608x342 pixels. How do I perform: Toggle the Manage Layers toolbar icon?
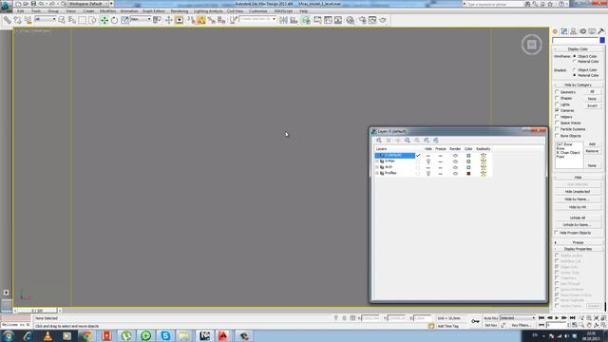click(306, 20)
